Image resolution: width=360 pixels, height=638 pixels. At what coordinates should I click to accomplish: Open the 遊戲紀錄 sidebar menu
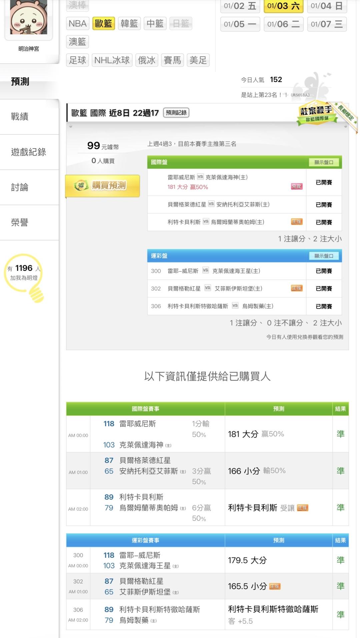(x=29, y=152)
